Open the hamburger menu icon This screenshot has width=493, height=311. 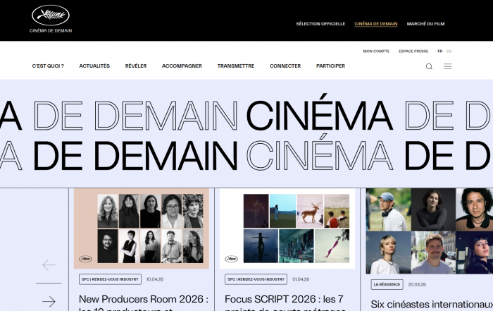(447, 66)
